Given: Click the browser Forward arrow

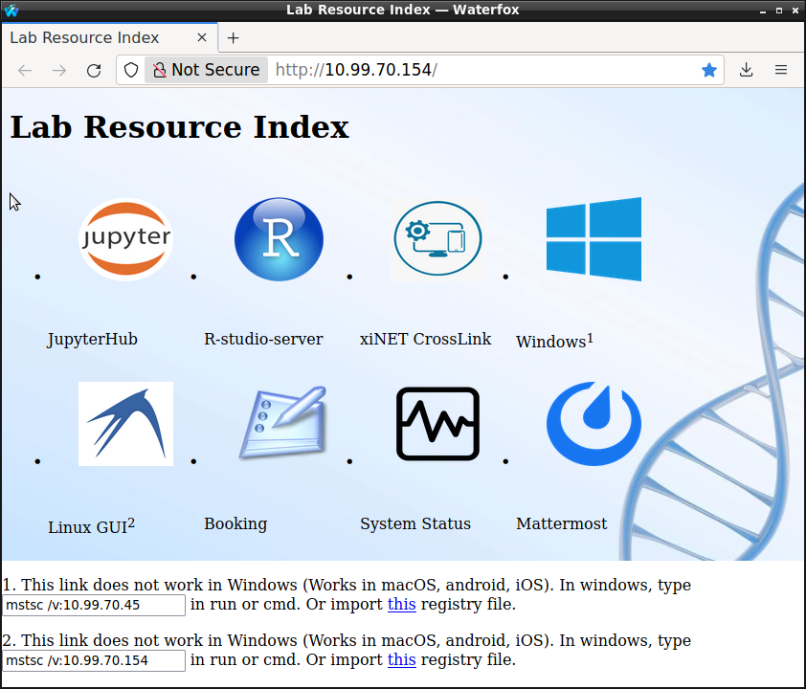Looking at the screenshot, I should pyautogui.click(x=59, y=70).
